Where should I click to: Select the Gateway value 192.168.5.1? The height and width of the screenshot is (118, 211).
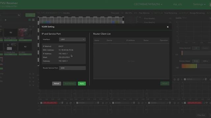(x=63, y=61)
